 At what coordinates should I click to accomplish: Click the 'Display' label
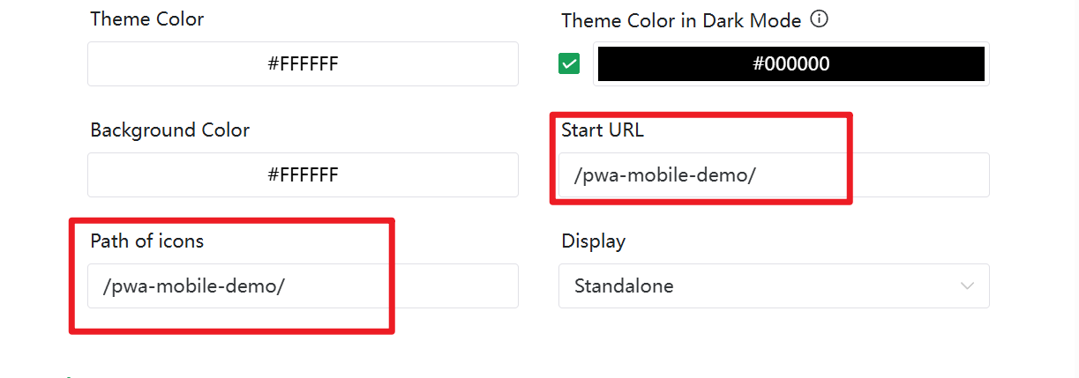(x=593, y=241)
